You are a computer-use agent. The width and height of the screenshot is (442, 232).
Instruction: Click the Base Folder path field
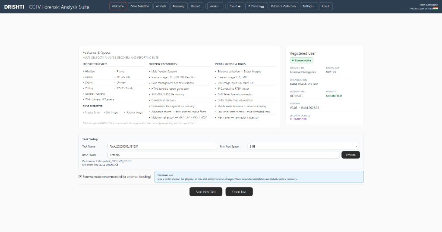pos(224,155)
